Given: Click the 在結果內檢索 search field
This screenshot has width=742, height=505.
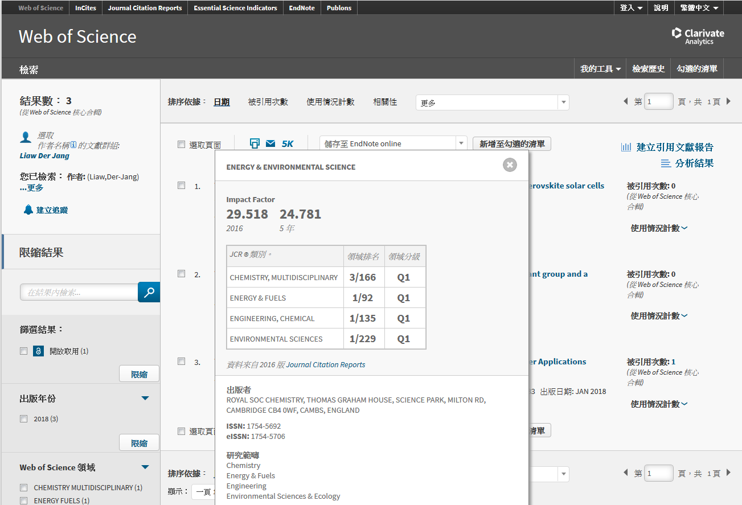Looking at the screenshot, I should [x=79, y=292].
